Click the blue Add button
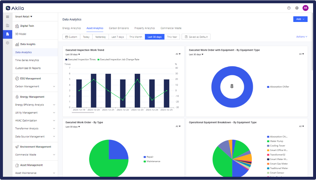Viewport: 316px width, 180px height. pos(300,19)
